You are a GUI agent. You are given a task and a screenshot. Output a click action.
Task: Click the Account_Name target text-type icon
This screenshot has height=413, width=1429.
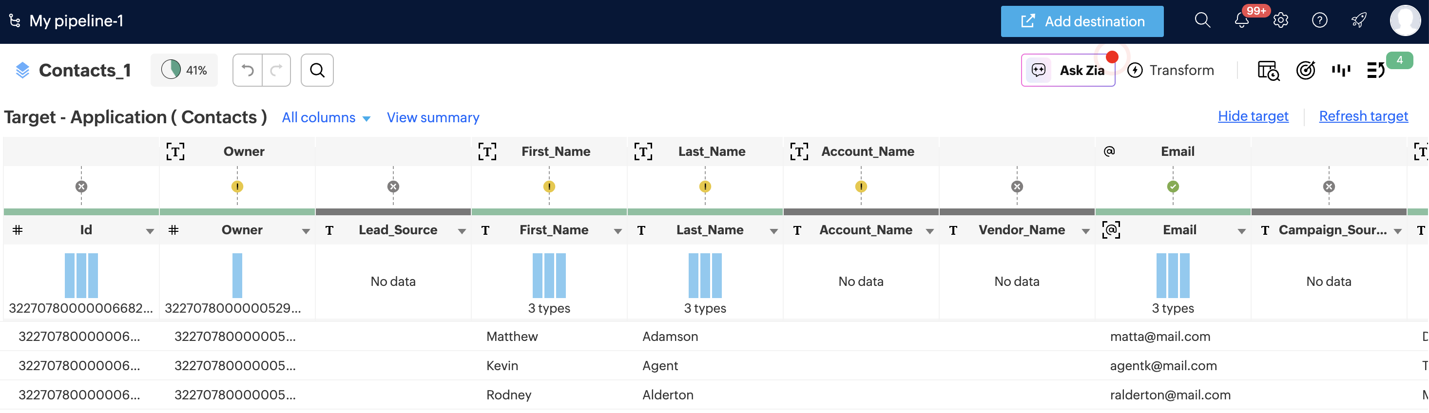coord(799,151)
